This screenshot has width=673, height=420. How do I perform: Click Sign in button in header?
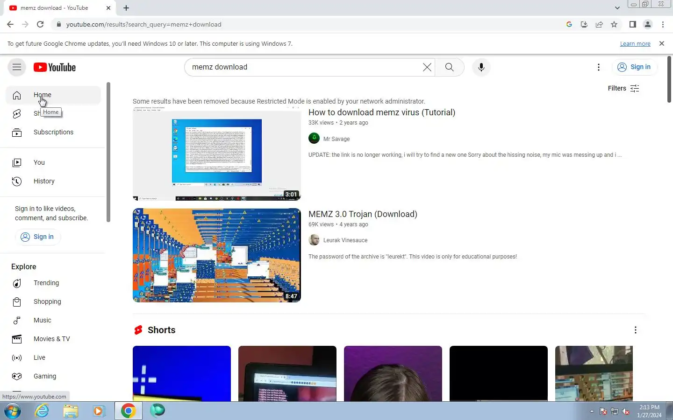634,67
